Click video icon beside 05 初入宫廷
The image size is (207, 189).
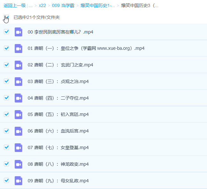click(x=18, y=114)
